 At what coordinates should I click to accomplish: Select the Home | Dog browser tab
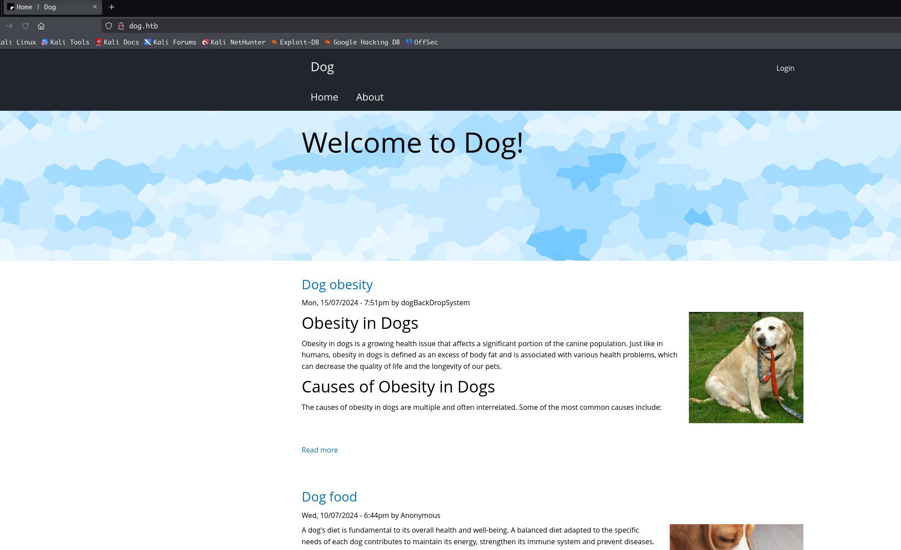tap(53, 7)
